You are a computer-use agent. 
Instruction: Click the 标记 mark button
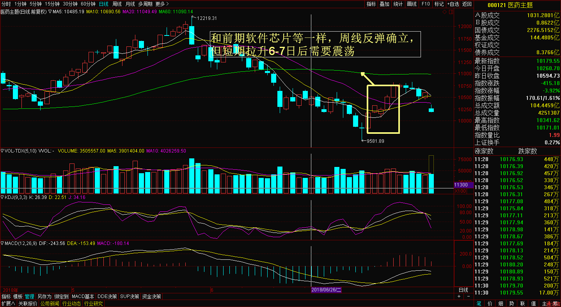[439, 4]
